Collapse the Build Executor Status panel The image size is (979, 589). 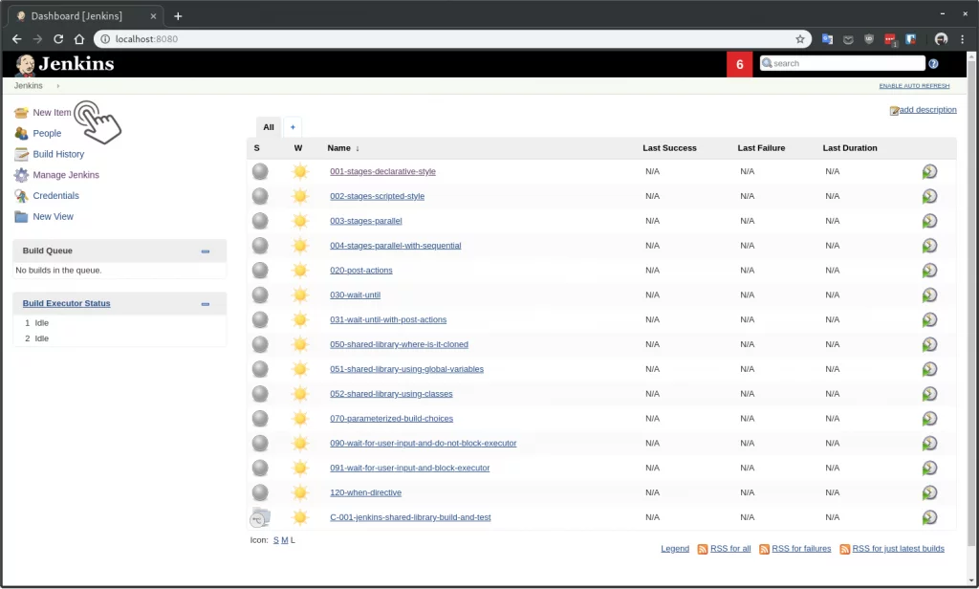click(x=206, y=304)
